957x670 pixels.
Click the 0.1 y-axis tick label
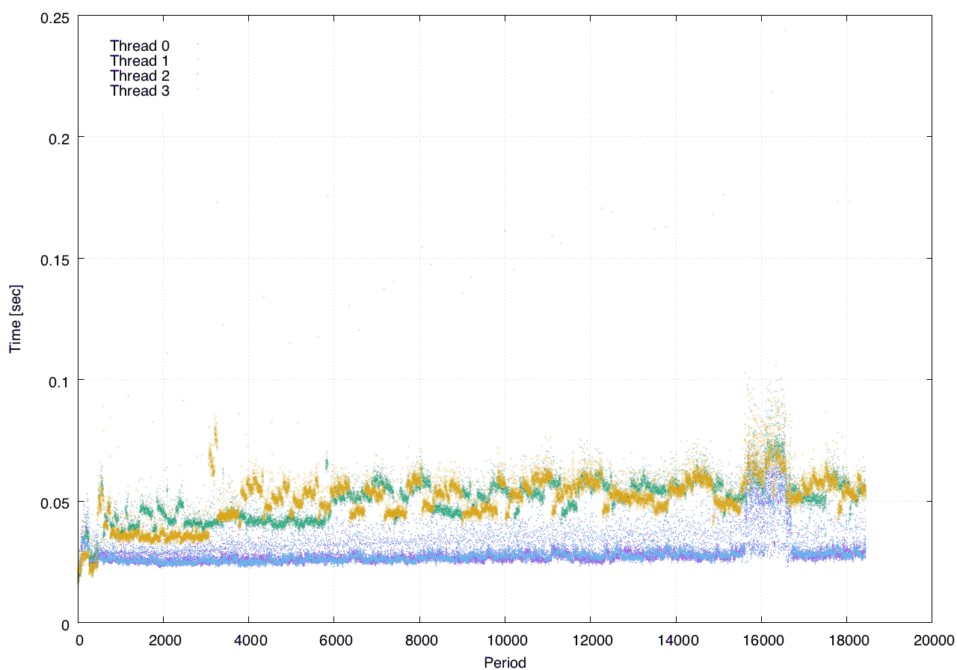tap(58, 380)
